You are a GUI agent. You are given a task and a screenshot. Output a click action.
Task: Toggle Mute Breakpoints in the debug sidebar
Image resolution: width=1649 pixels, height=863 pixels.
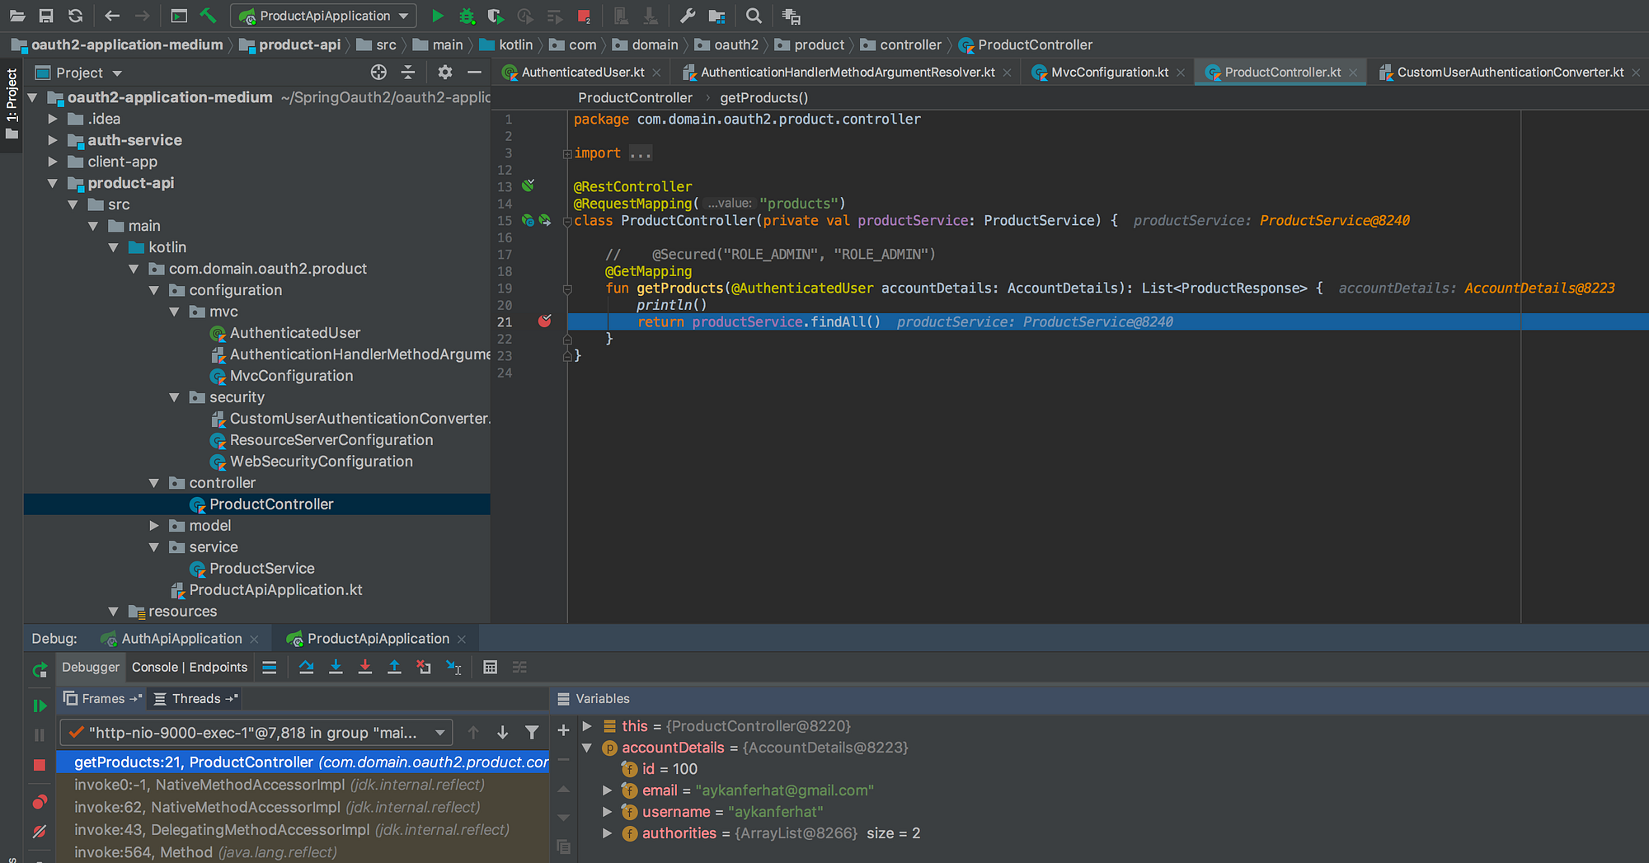(x=39, y=832)
